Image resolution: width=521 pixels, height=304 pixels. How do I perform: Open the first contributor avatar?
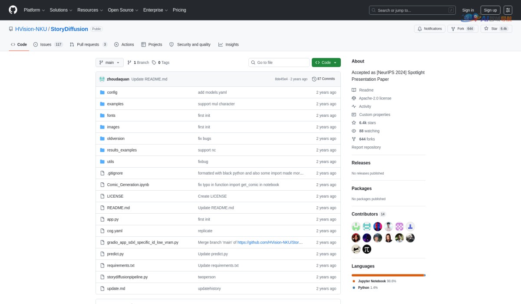click(356, 226)
